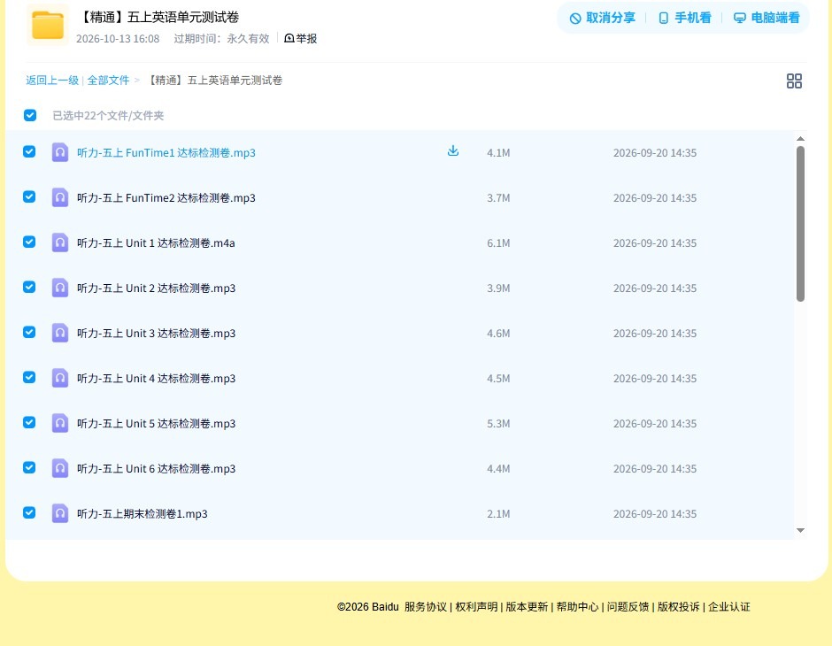Viewport: 832px width, 646px height.
Task: Open 权利声明 footer link
Action: click(476, 607)
